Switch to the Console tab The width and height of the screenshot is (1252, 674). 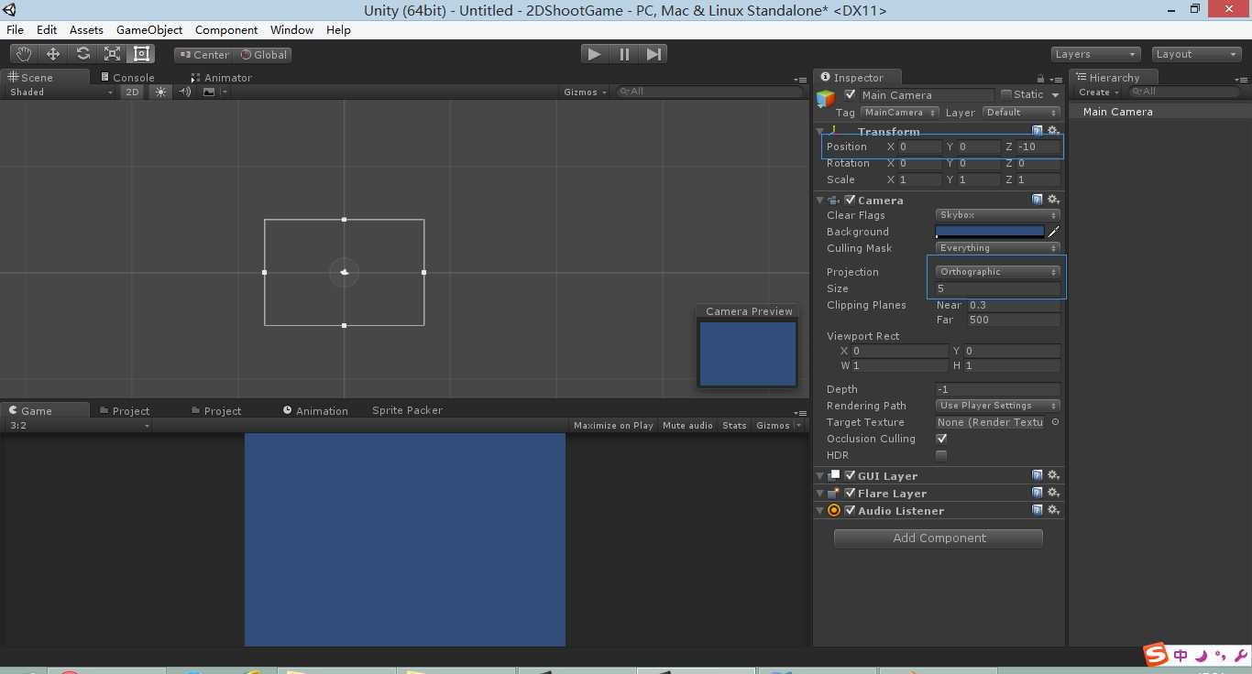click(x=126, y=78)
